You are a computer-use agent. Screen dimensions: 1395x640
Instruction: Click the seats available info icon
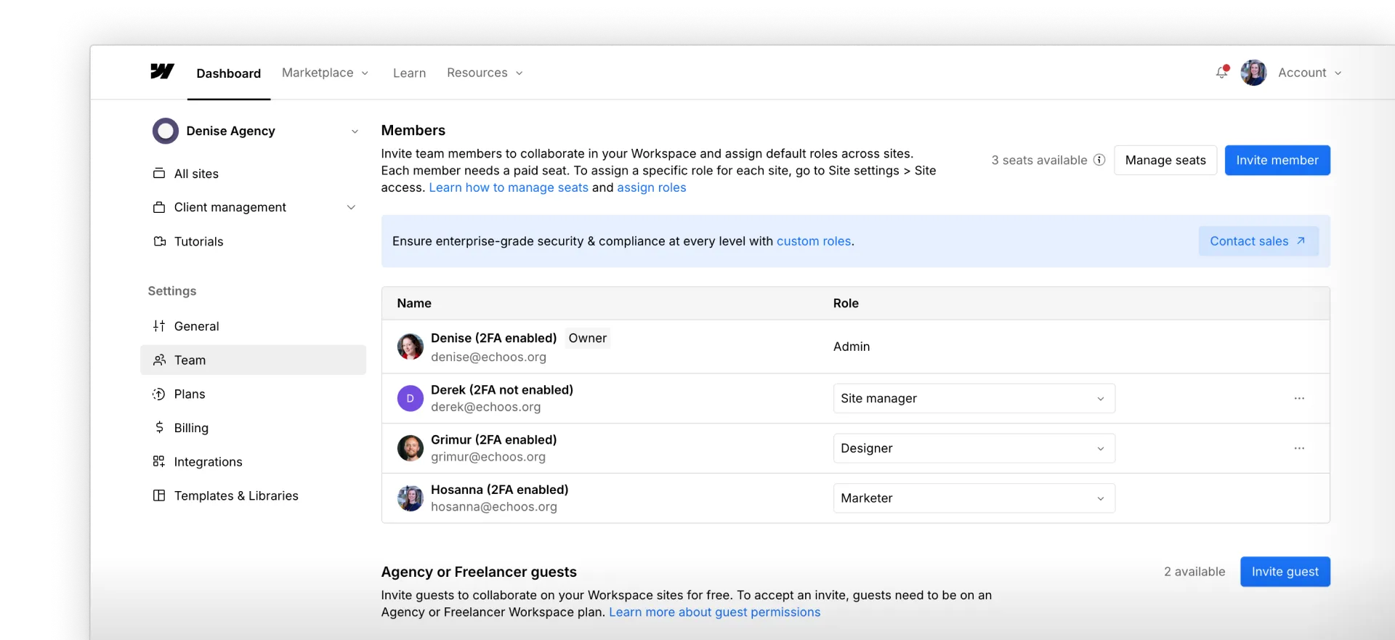point(1099,160)
